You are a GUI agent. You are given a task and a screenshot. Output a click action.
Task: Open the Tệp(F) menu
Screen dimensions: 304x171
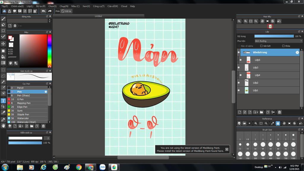click(x=5, y=6)
